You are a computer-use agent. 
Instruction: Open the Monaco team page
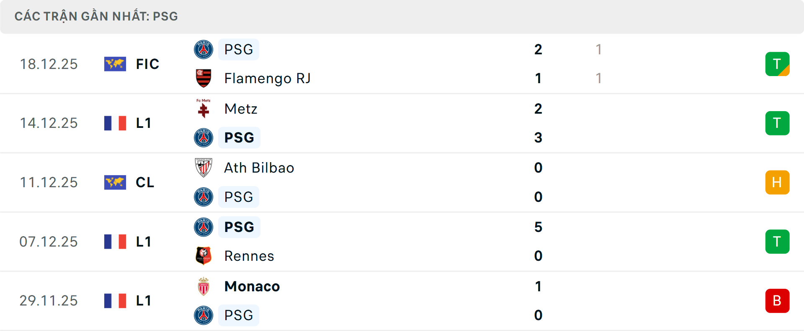tap(252, 286)
